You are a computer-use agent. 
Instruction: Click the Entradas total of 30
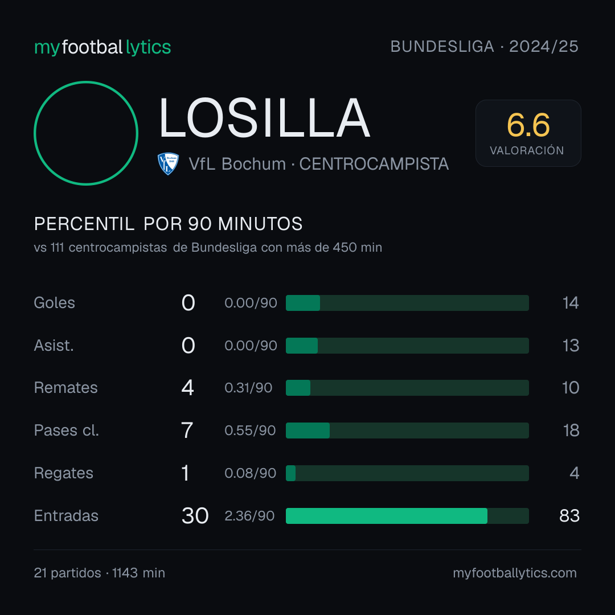pos(195,516)
